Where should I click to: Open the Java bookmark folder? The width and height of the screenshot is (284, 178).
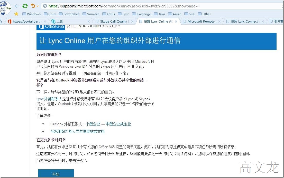click(x=160, y=14)
